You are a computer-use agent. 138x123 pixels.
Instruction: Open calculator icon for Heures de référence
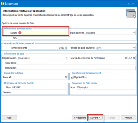[x=134, y=58]
